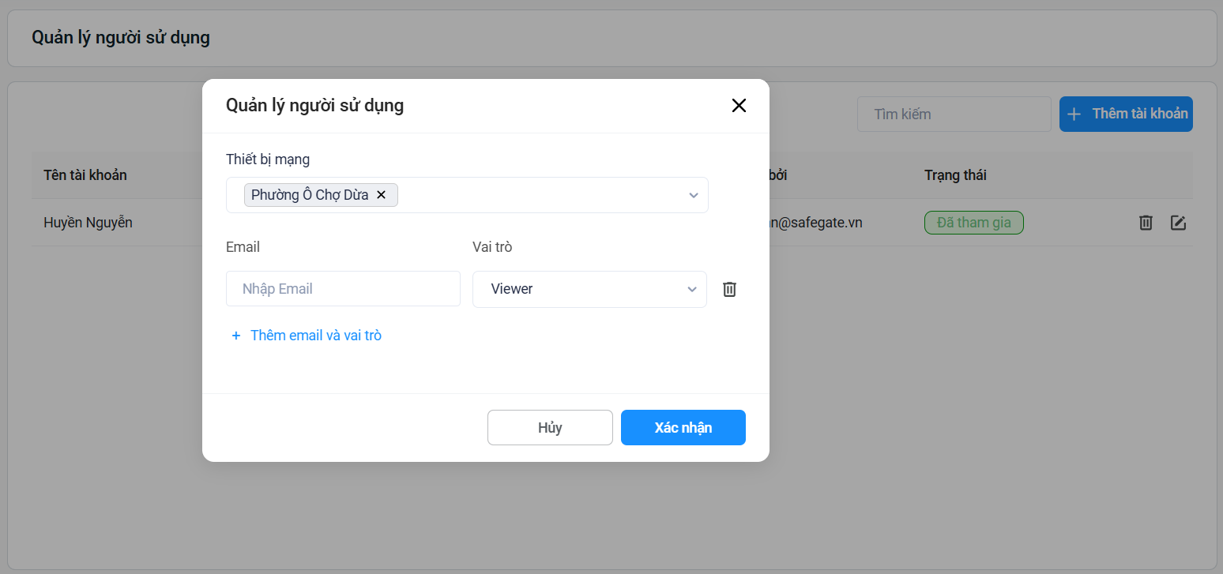Select the Huyền Nguyễn account name
1223x574 pixels.
[88, 223]
